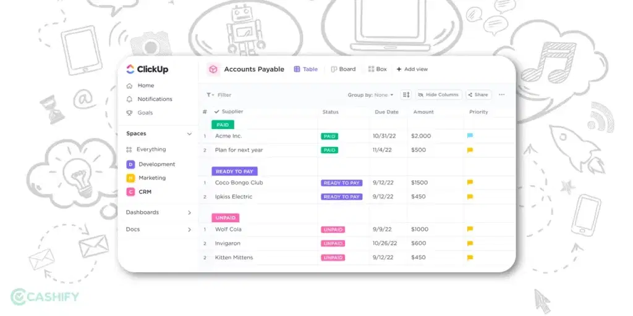The image size is (633, 316).
Task: Click the Goals trophy icon
Action: [129, 113]
